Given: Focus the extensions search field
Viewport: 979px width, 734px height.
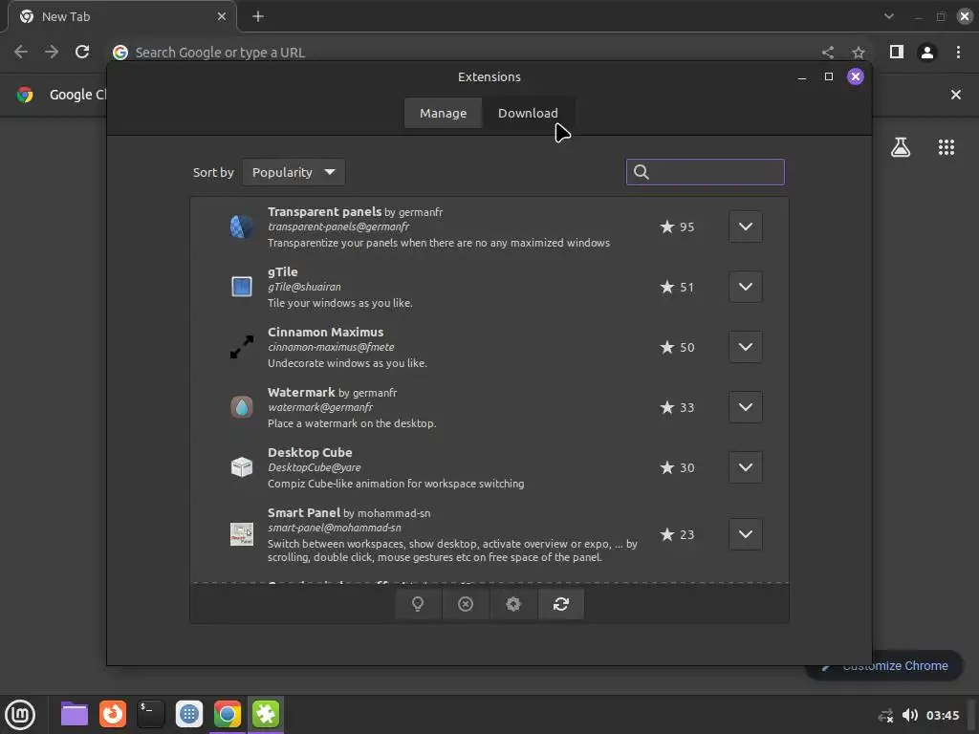Looking at the screenshot, I should [705, 172].
